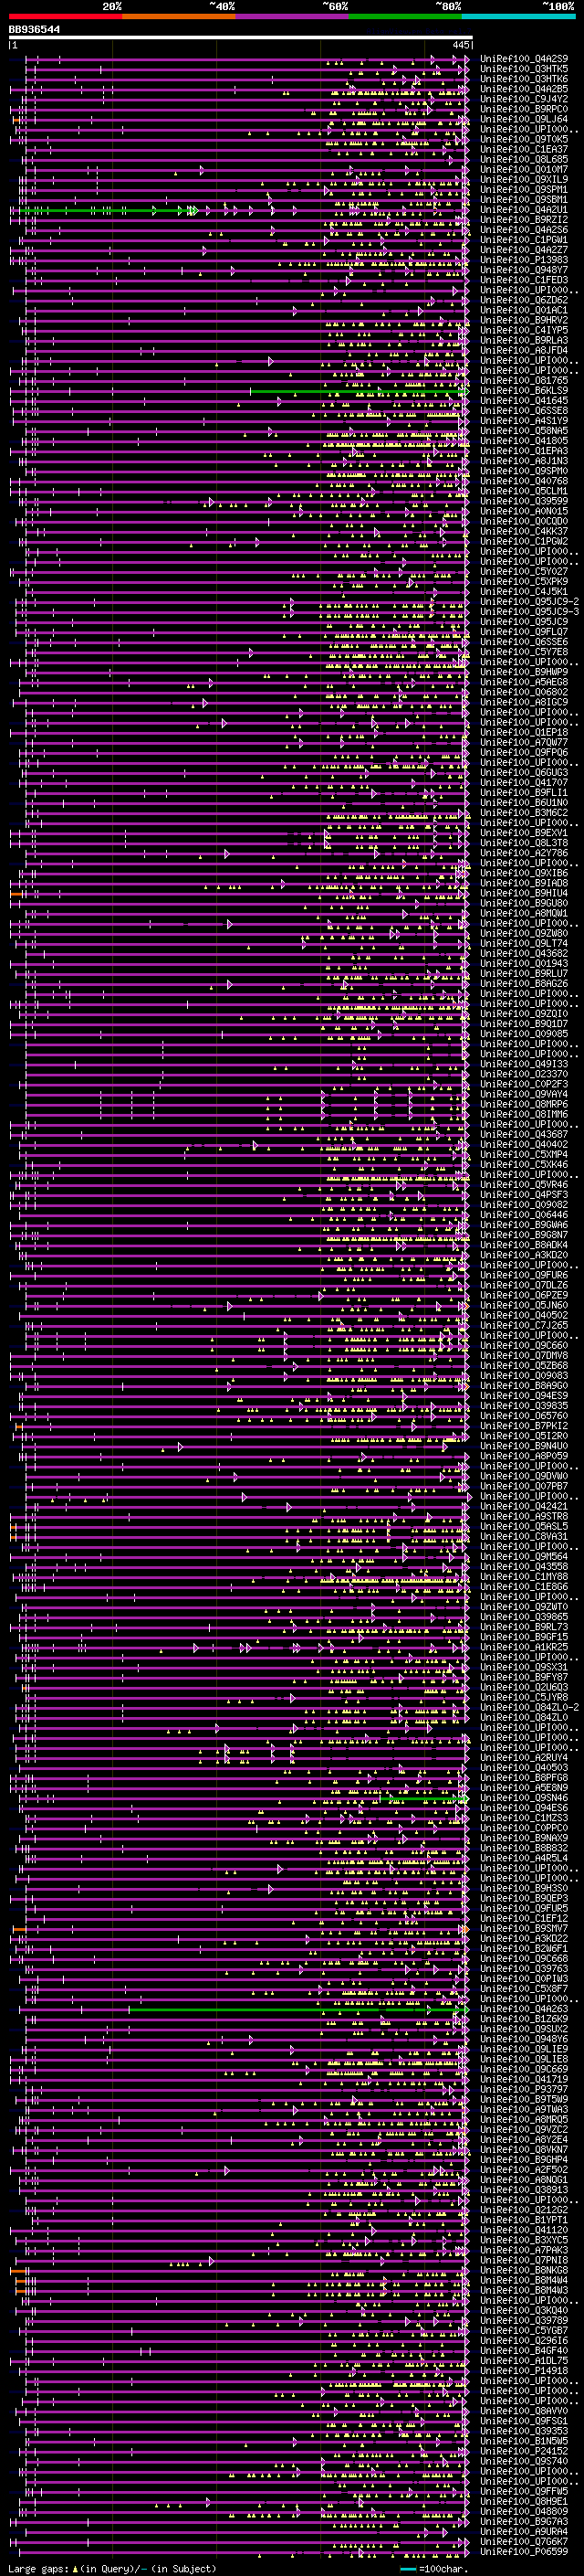This screenshot has height=2576, width=584.
Task: Select hit UniRef100_B8ADK4
Action: (524, 1245)
